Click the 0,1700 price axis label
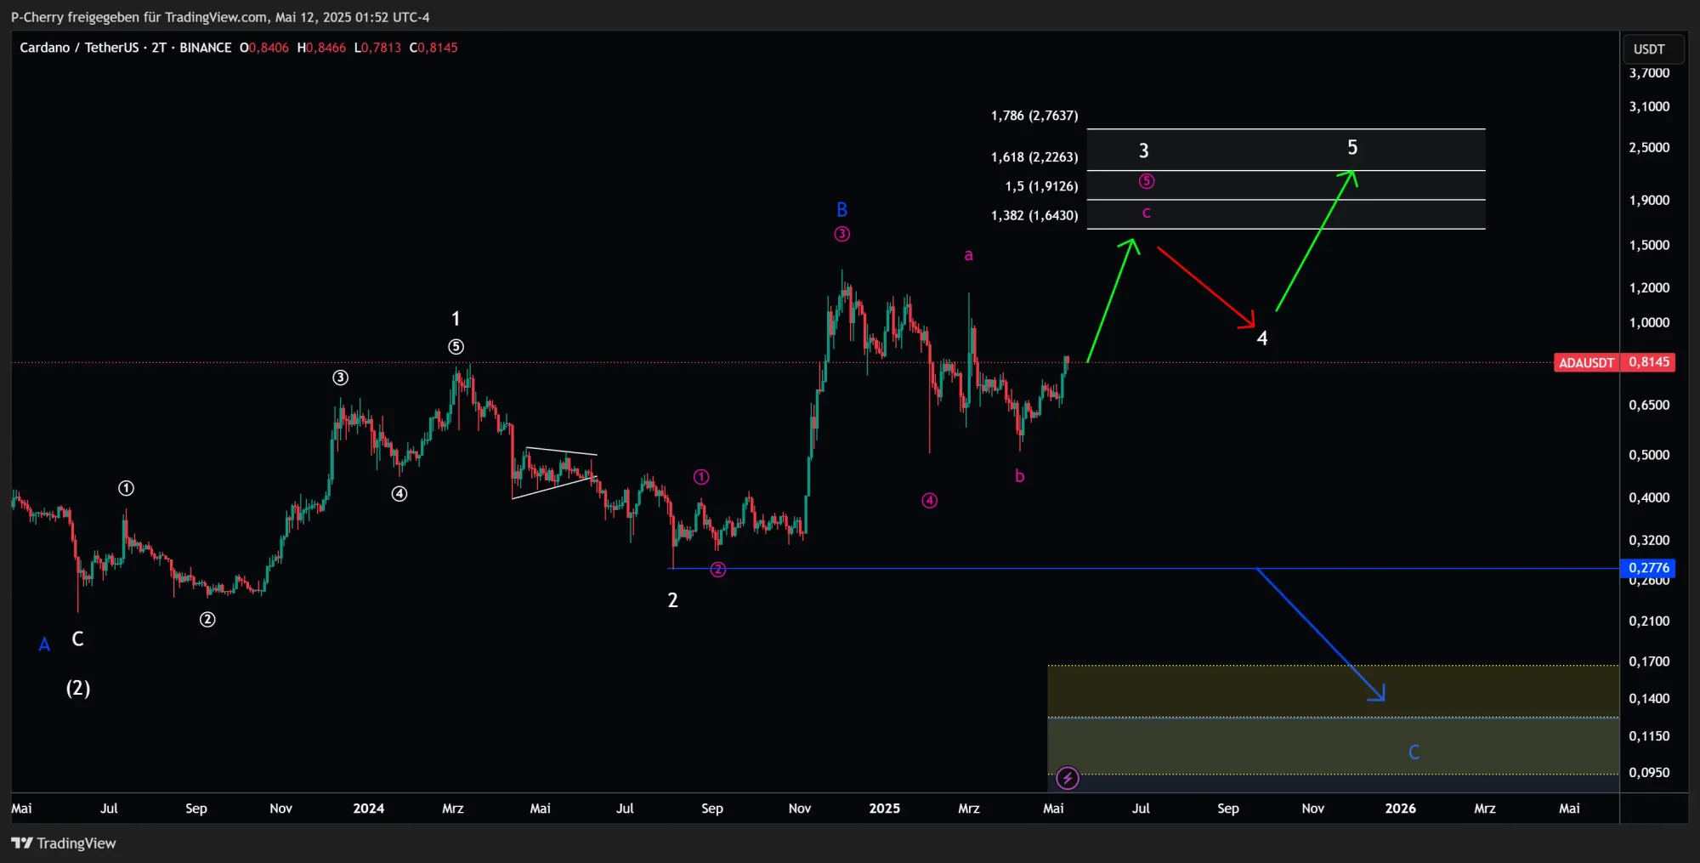Screen dimensions: 1700x863 [x=1649, y=661]
